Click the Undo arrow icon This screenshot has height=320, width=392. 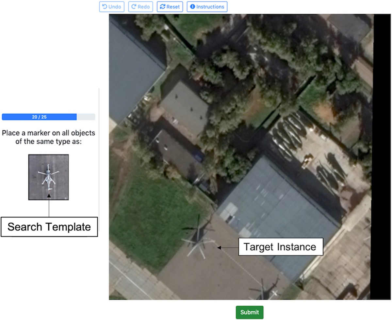click(104, 7)
